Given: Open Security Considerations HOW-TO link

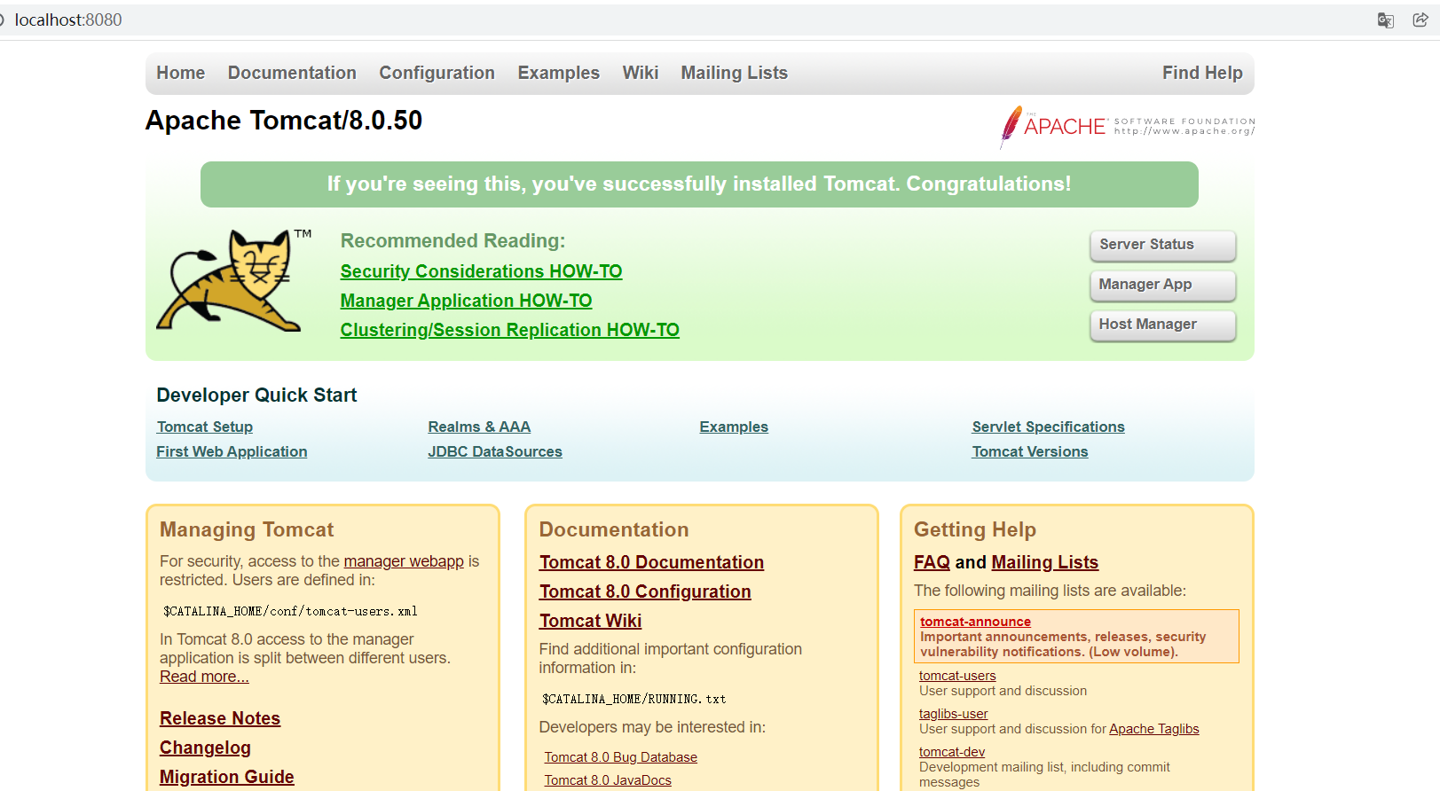Looking at the screenshot, I should pyautogui.click(x=481, y=271).
